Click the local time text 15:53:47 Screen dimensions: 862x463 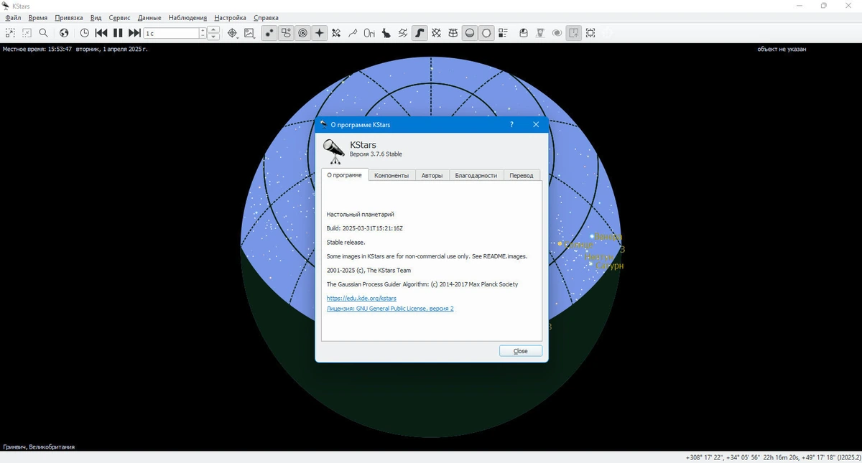pos(59,50)
